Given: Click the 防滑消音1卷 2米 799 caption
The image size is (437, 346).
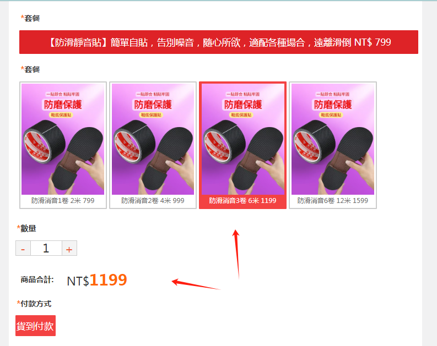Looking at the screenshot, I should point(63,201).
